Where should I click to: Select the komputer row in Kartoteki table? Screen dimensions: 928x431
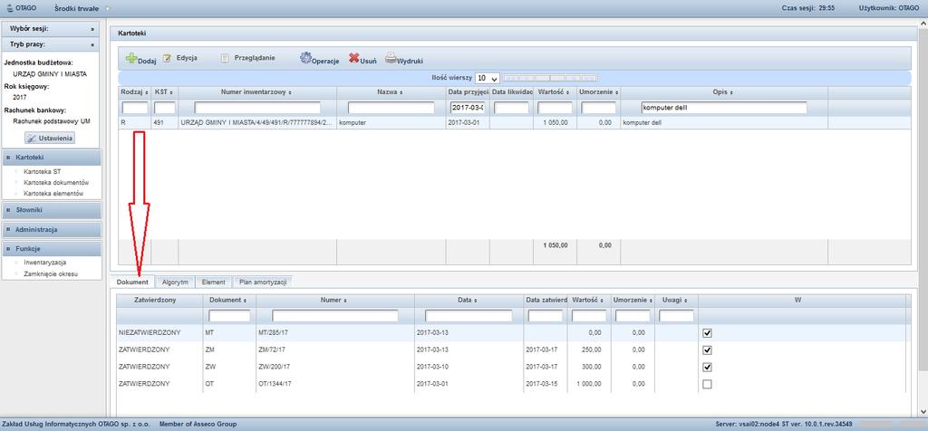coord(515,123)
